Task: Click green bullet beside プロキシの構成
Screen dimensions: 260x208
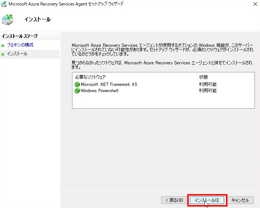Action: [3, 45]
